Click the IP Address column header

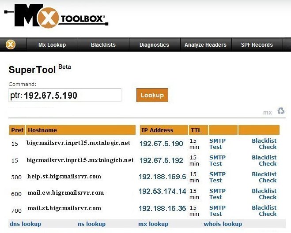point(164,130)
